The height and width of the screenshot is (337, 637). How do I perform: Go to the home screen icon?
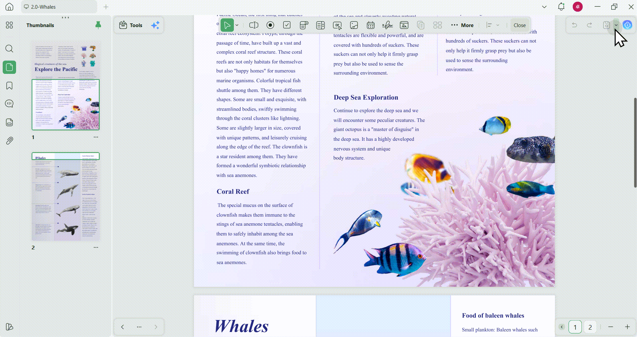9,7
